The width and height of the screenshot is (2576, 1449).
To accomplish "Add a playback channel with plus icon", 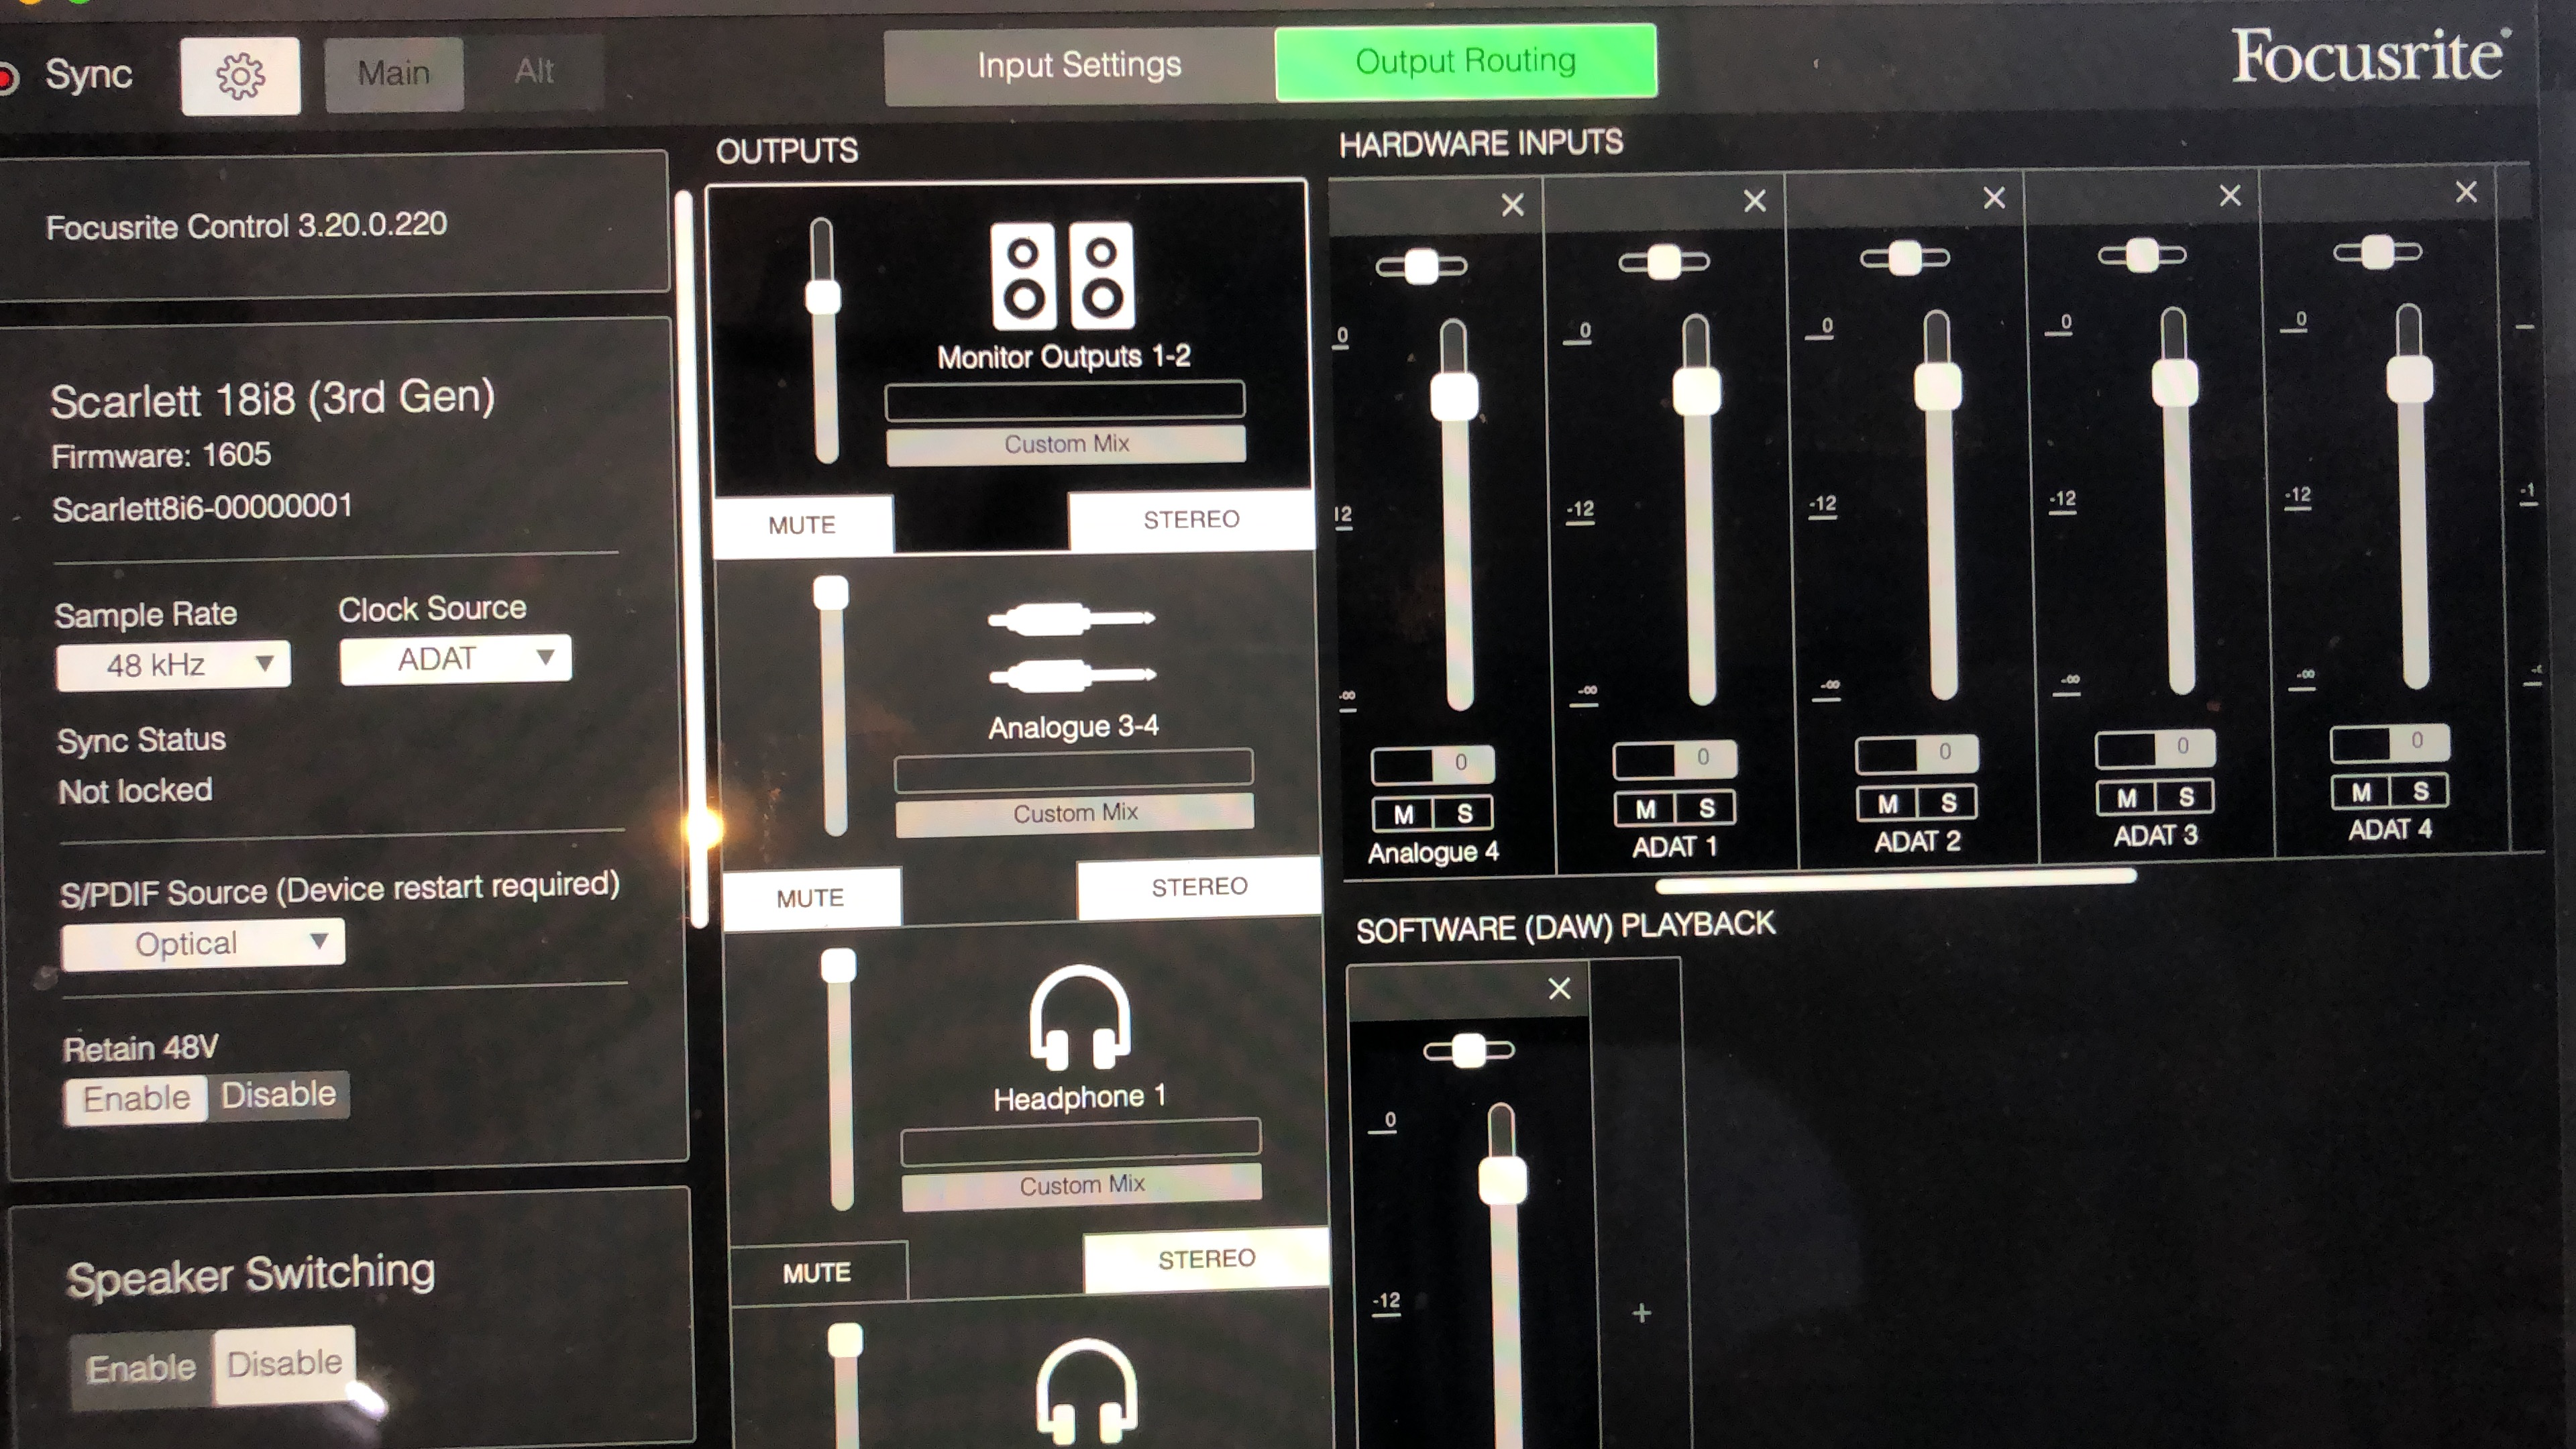I will coord(1641,1313).
